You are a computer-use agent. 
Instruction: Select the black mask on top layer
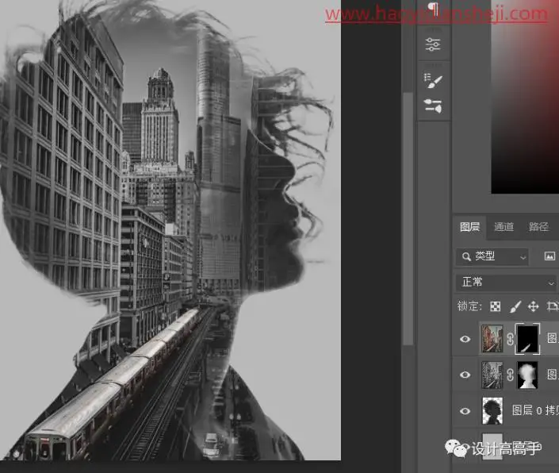pyautogui.click(x=527, y=339)
